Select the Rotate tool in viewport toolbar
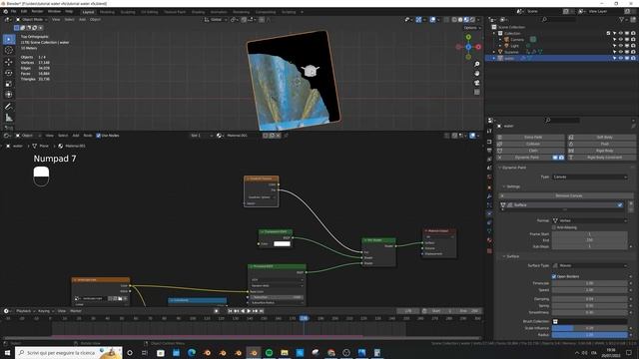 tap(9, 73)
